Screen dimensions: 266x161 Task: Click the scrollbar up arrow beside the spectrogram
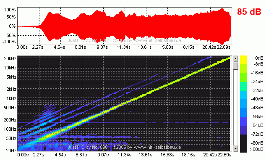point(235,59)
